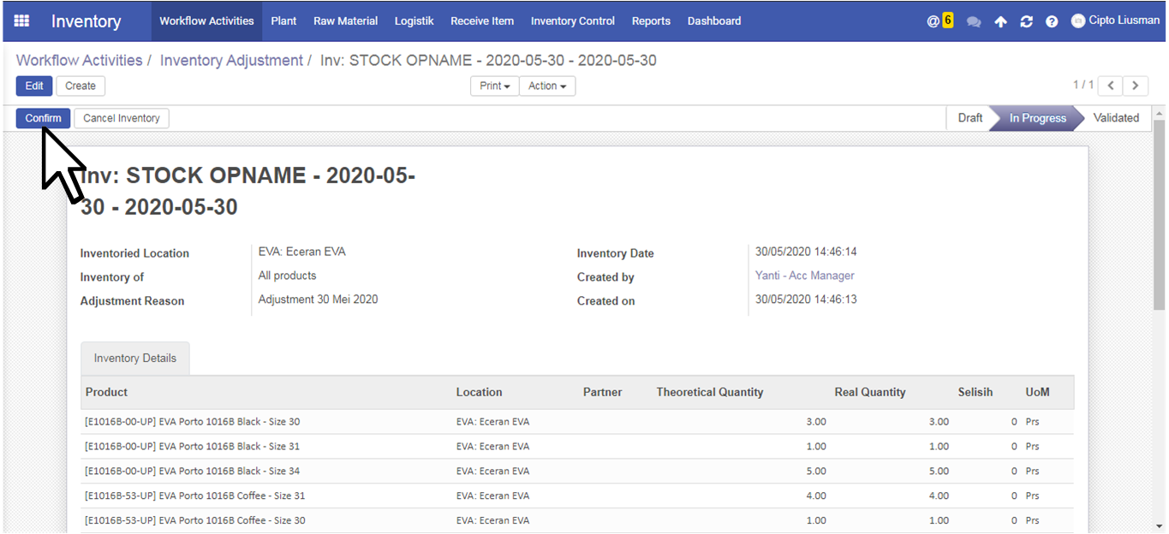1169x534 pixels.
Task: Click the refresh sync icon
Action: pos(1026,21)
